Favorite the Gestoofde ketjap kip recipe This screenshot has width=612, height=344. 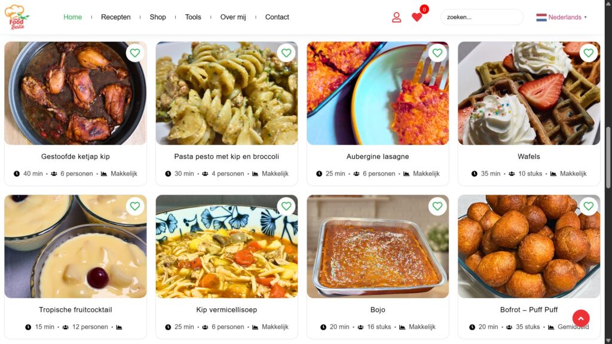(x=135, y=53)
